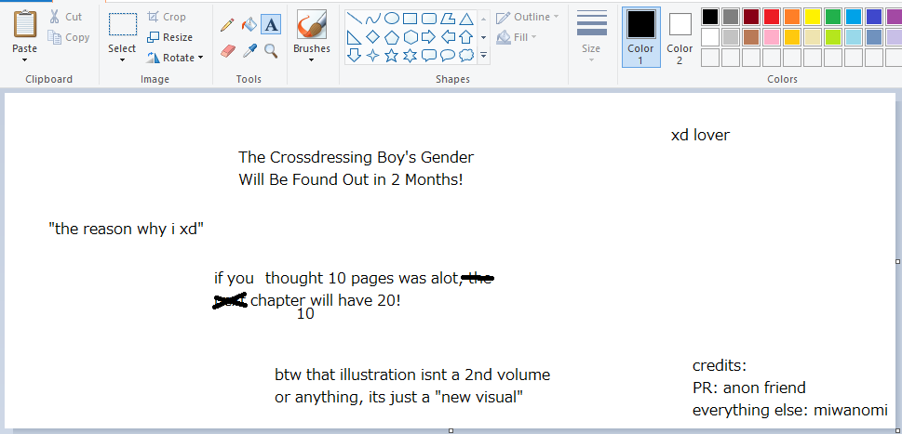Pick the red color swatch
The image size is (902, 434).
(x=772, y=17)
